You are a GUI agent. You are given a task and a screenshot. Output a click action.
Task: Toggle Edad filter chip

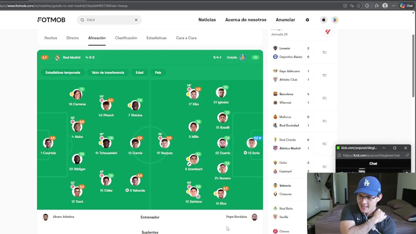click(139, 72)
